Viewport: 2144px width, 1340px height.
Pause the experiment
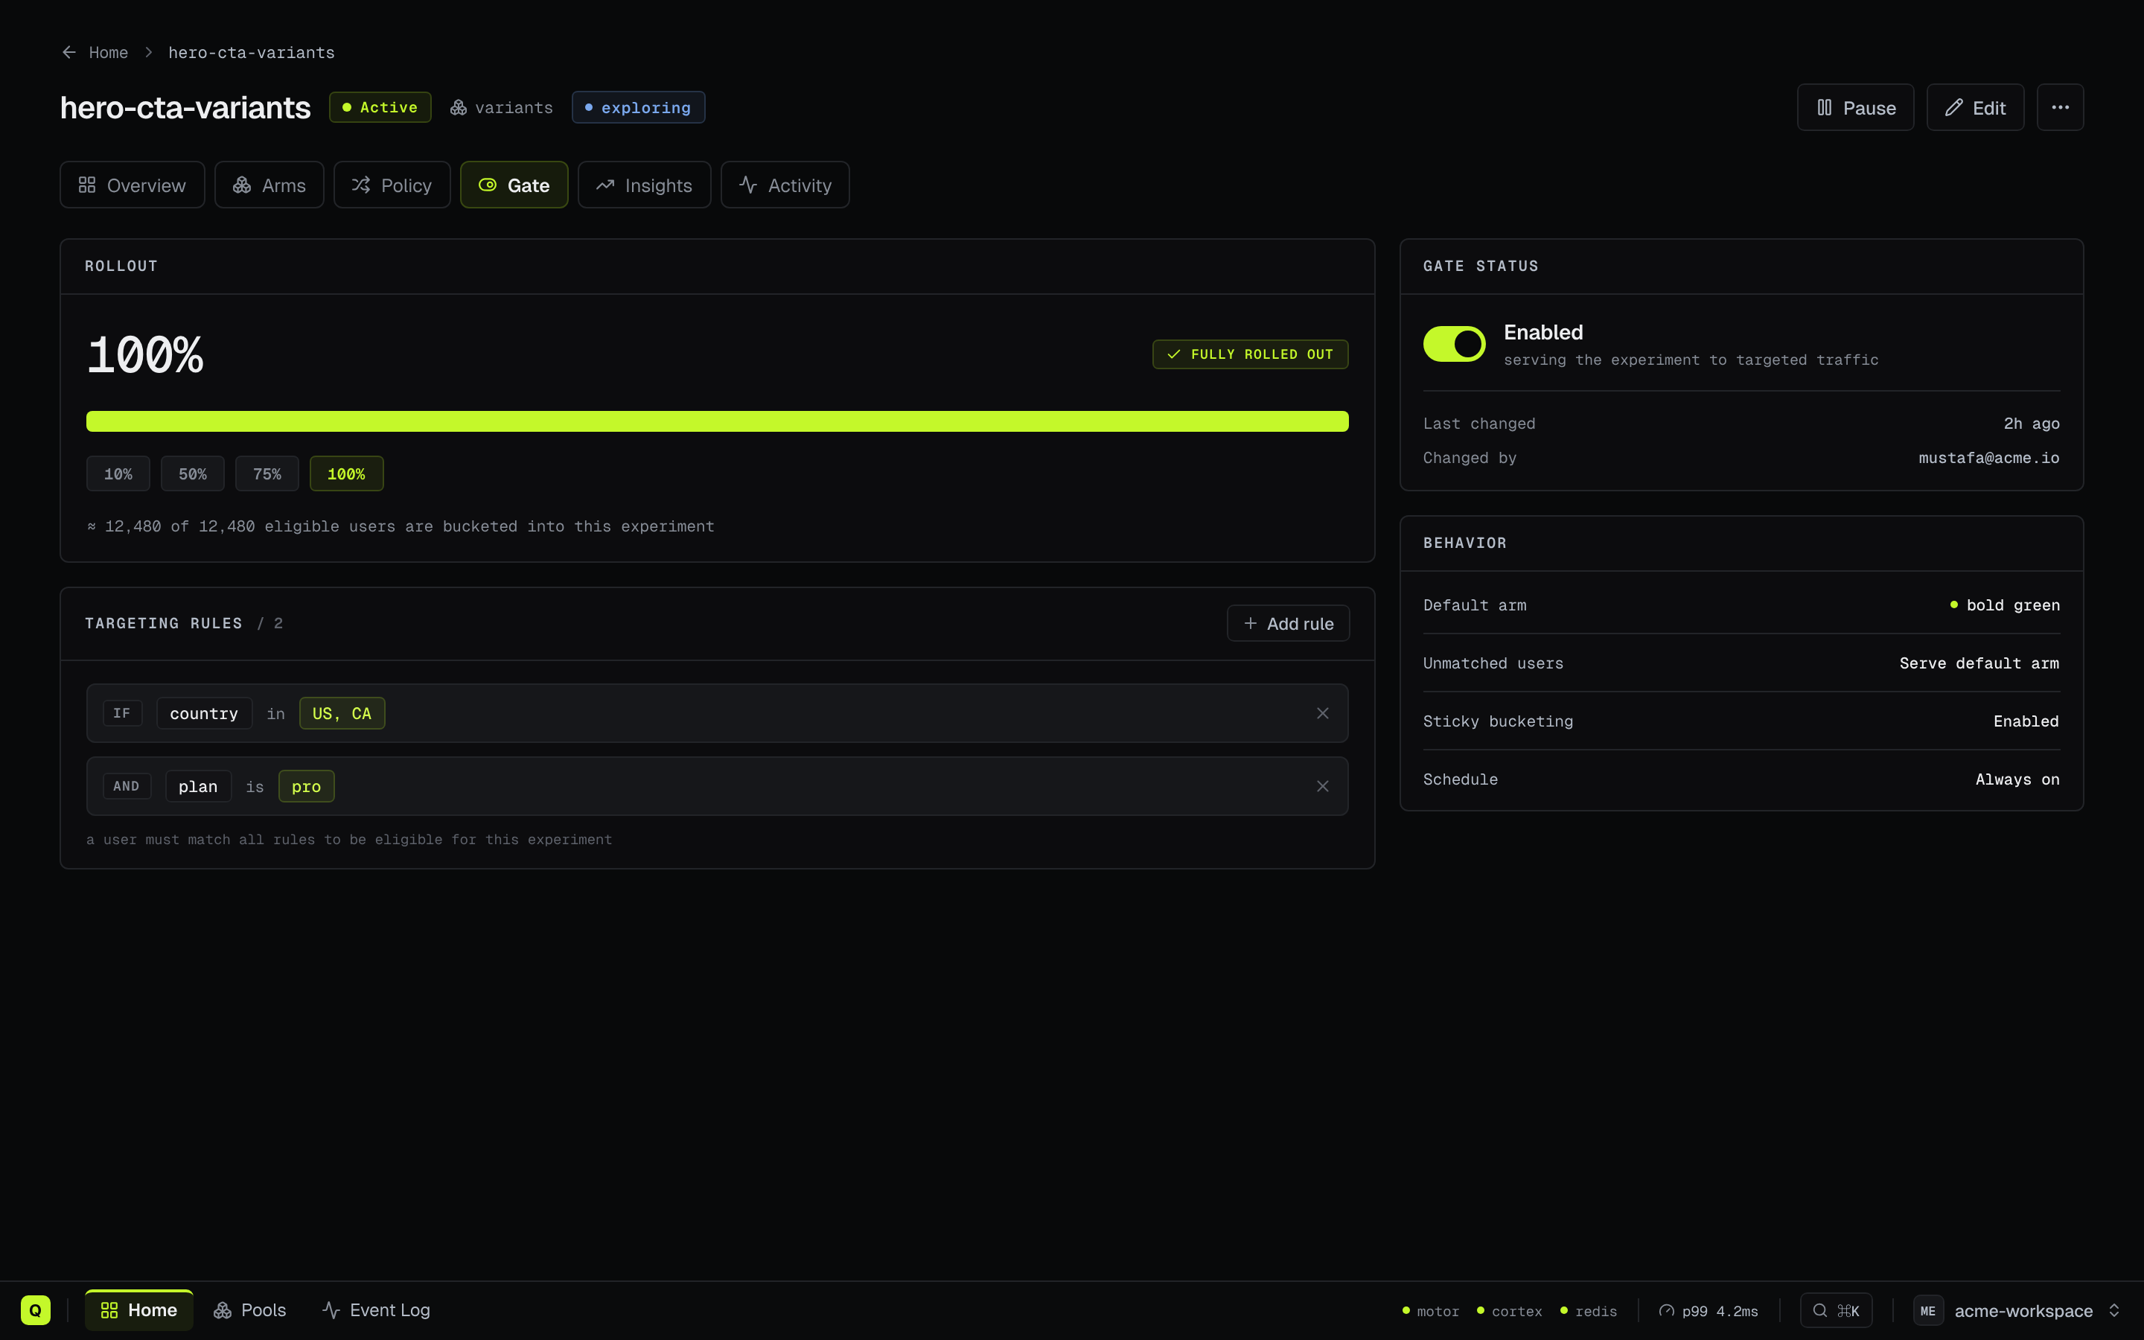click(x=1855, y=107)
